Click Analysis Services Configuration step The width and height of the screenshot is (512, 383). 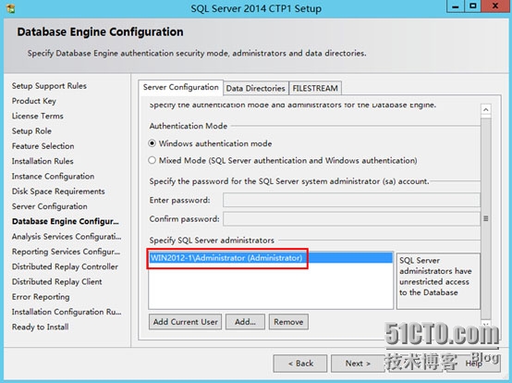pos(67,236)
